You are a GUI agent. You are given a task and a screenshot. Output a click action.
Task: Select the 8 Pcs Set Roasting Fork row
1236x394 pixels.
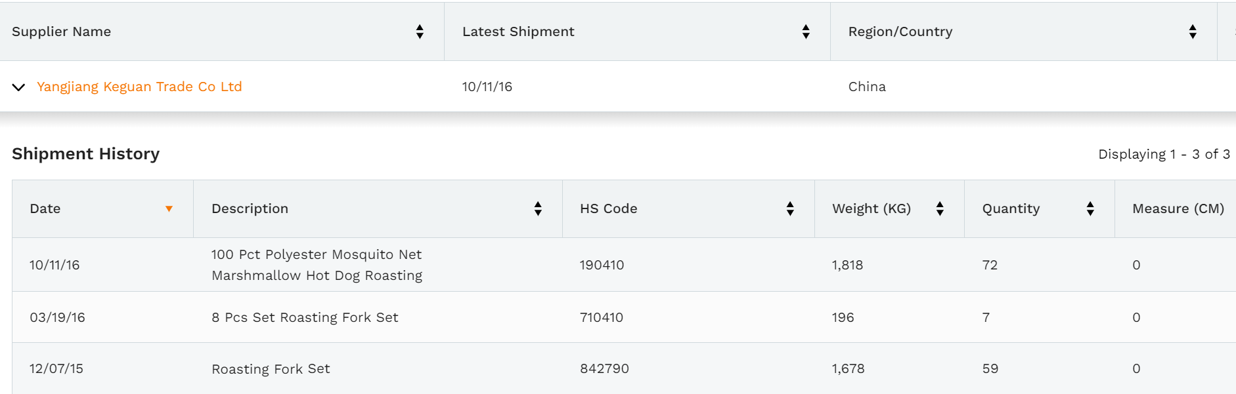624,317
